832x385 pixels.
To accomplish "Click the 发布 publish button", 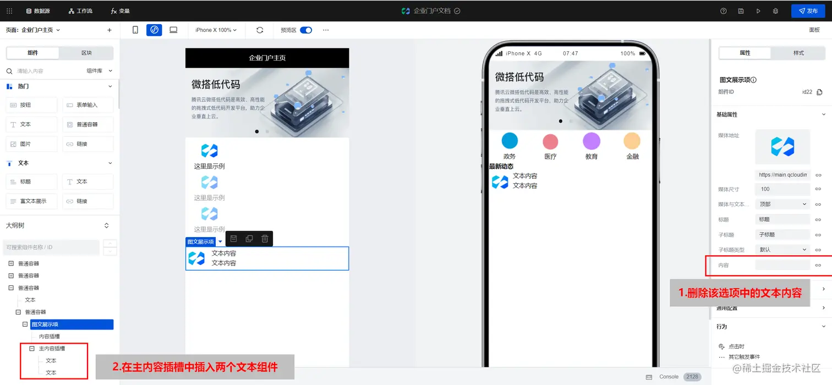I will (x=808, y=11).
